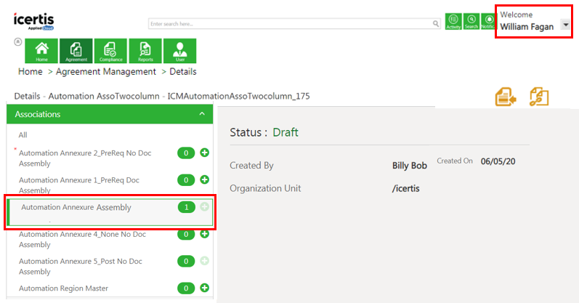Click the Home breadcrumb link
Screen dimensions: 579x303
tap(30, 72)
